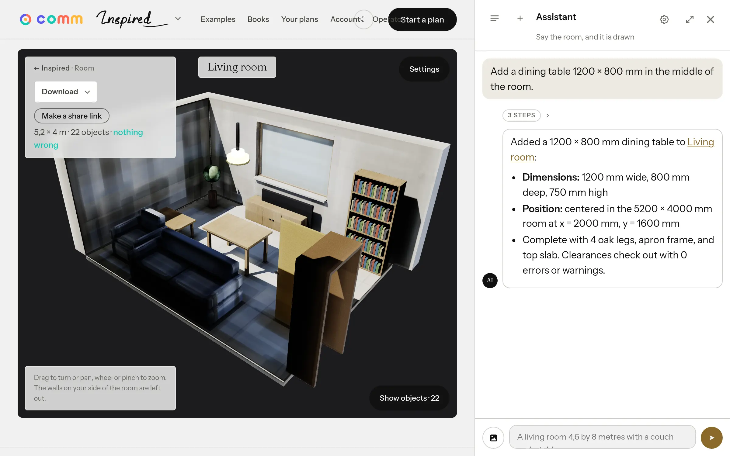Open the assistant conversation list menu icon
This screenshot has height=456, width=730.
pos(494,19)
